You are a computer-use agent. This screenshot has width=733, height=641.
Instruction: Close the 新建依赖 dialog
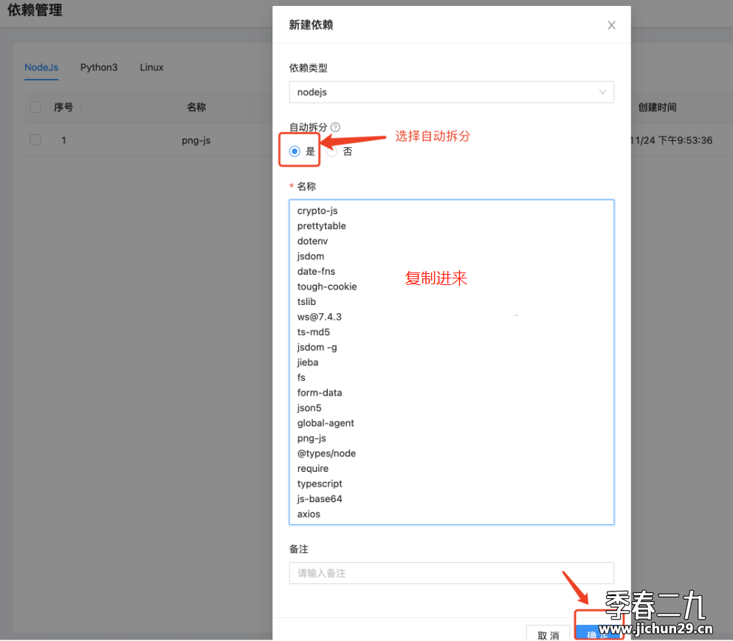(611, 25)
